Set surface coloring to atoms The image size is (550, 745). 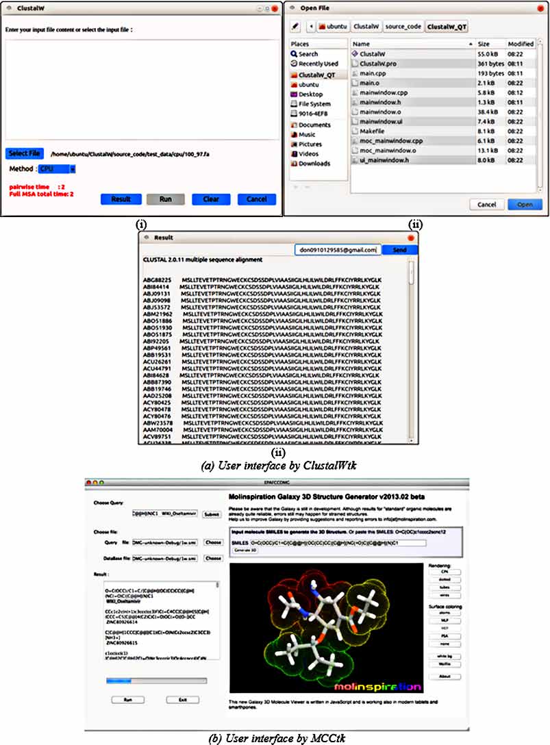(x=445, y=613)
